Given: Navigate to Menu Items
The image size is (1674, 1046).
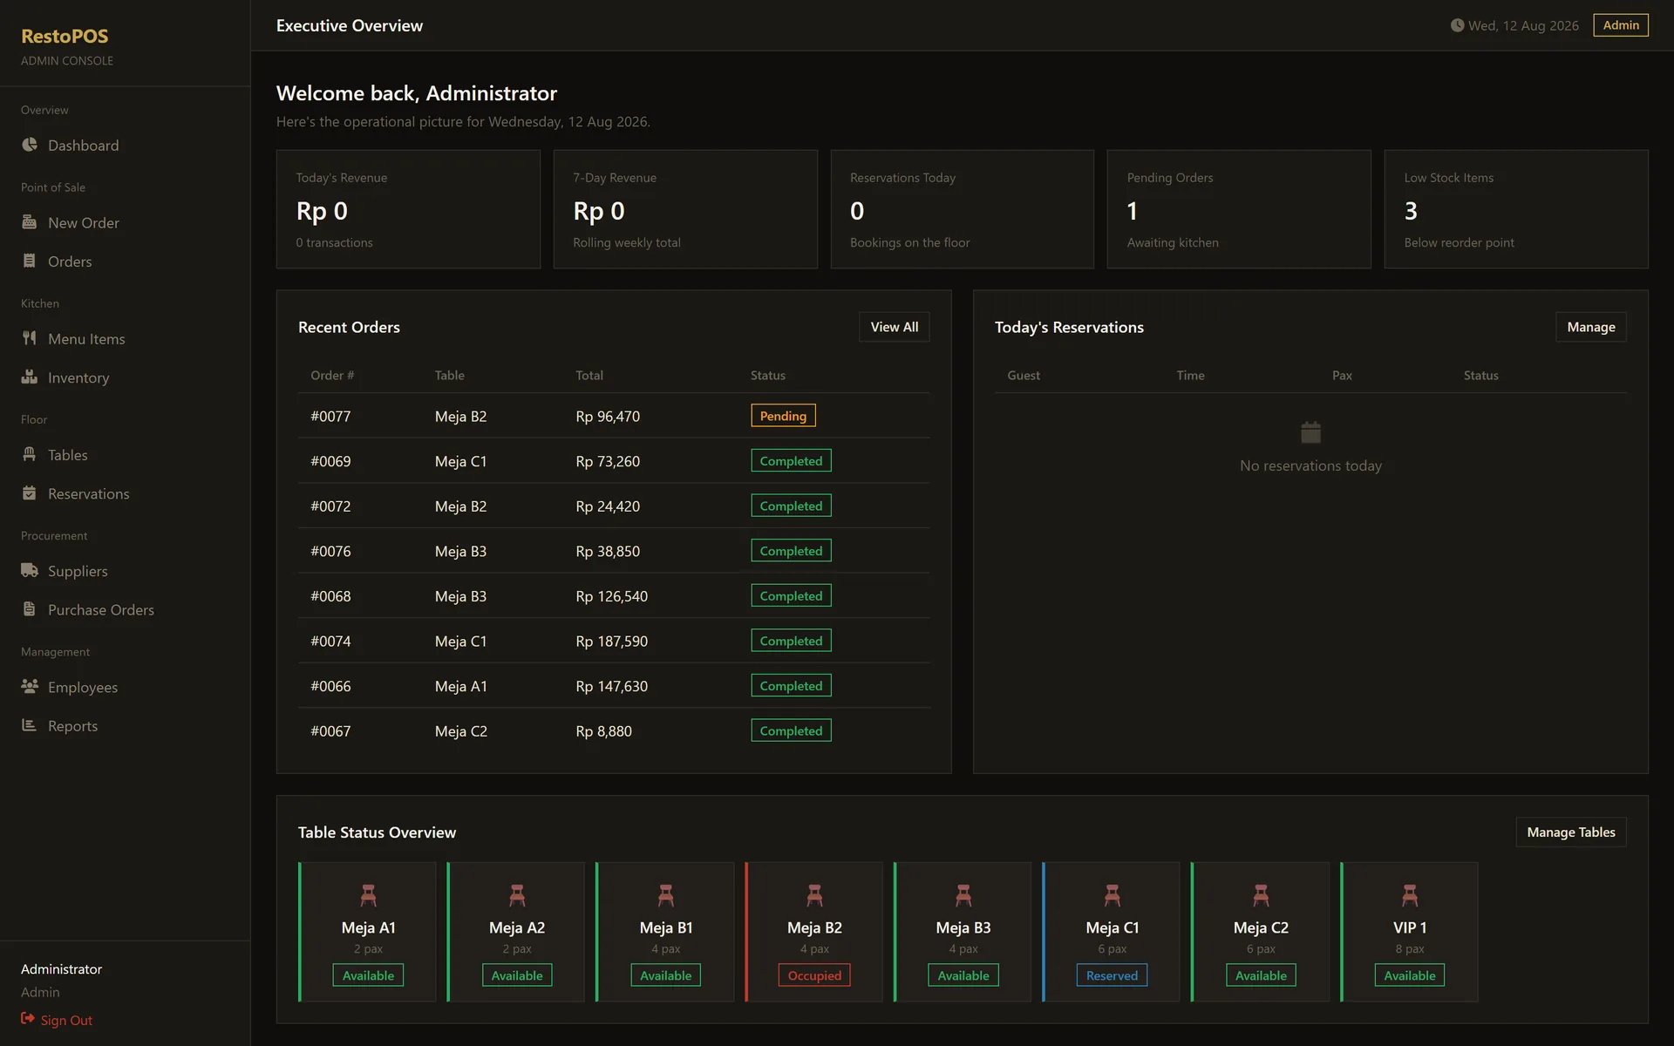Looking at the screenshot, I should click(125, 338).
